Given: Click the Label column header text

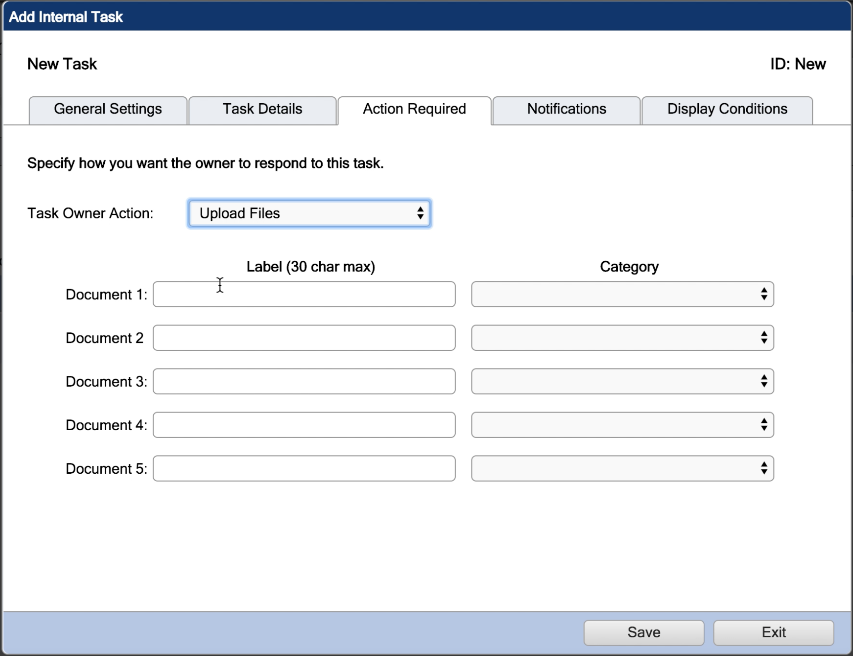Looking at the screenshot, I should [310, 266].
